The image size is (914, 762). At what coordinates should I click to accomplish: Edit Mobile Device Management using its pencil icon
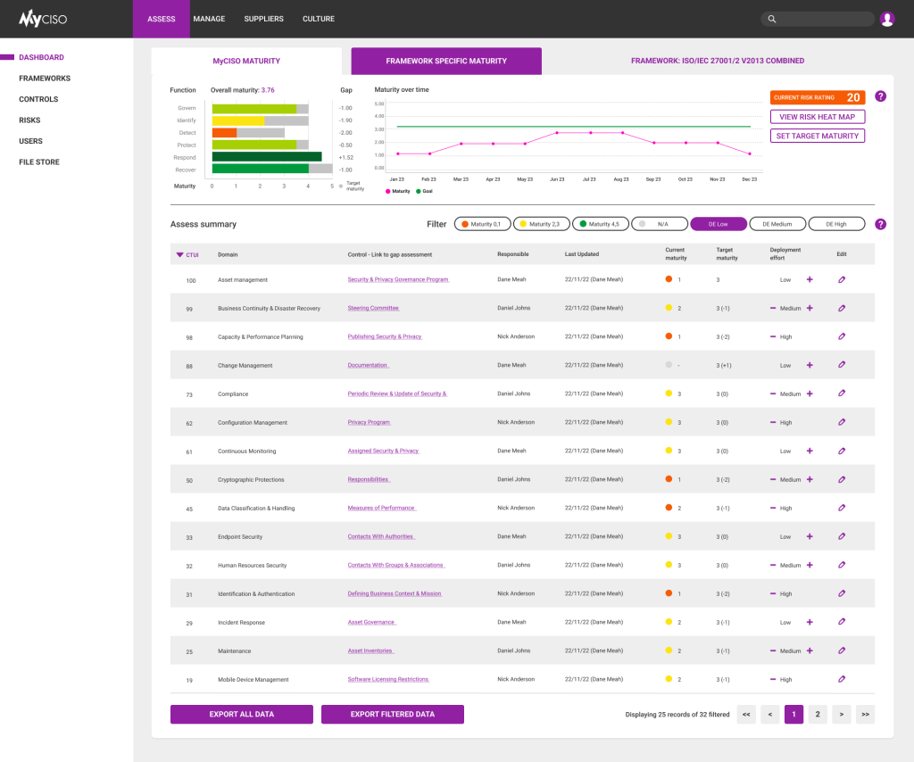(840, 679)
